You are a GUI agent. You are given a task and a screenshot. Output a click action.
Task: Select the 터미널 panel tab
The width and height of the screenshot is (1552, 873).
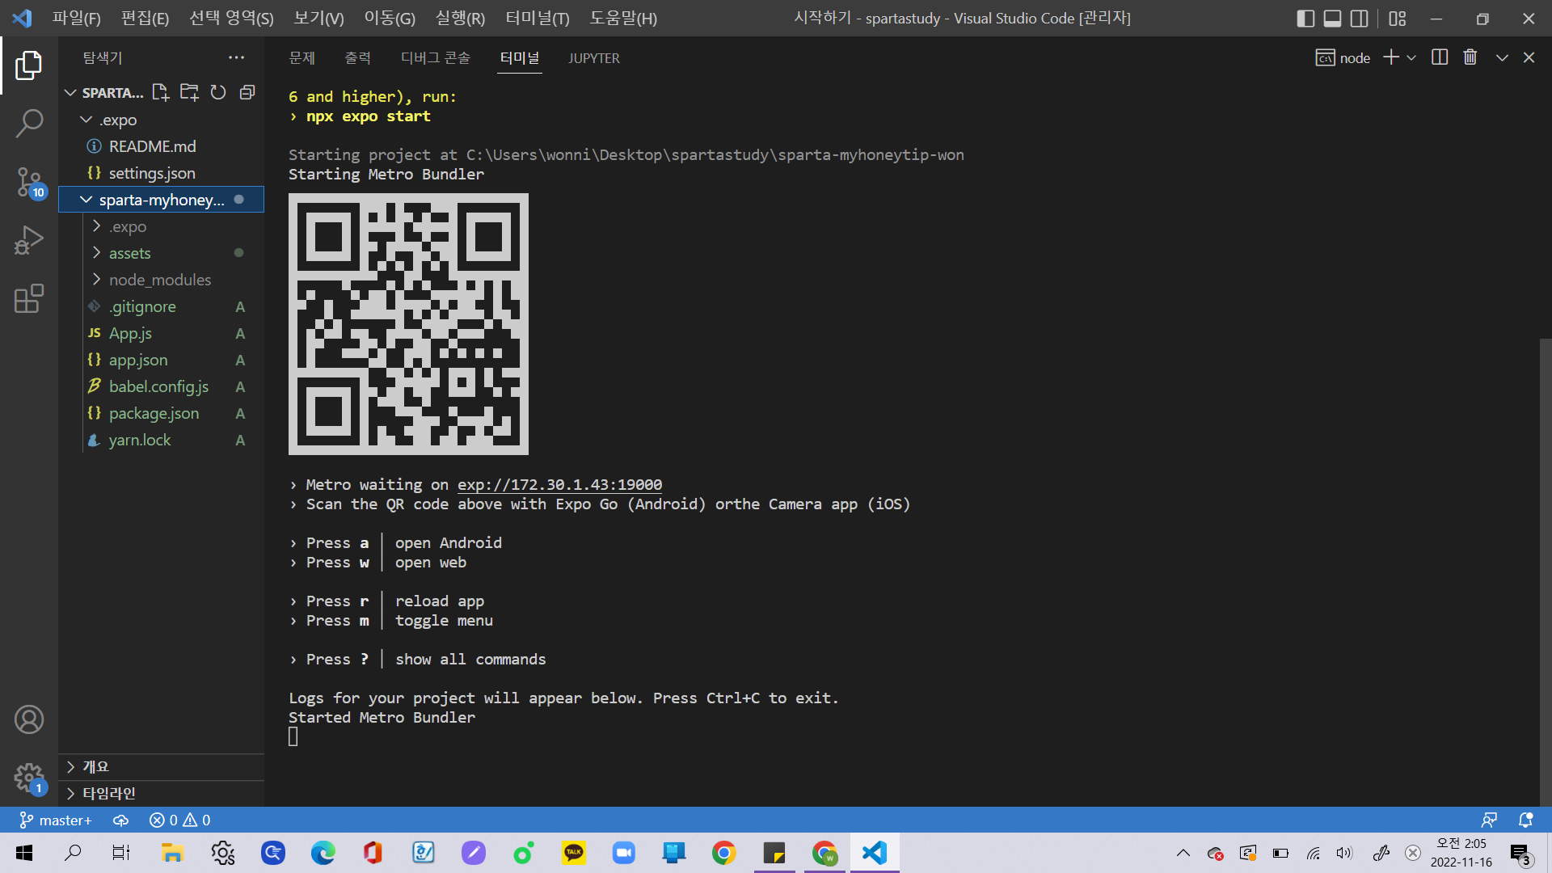(520, 57)
